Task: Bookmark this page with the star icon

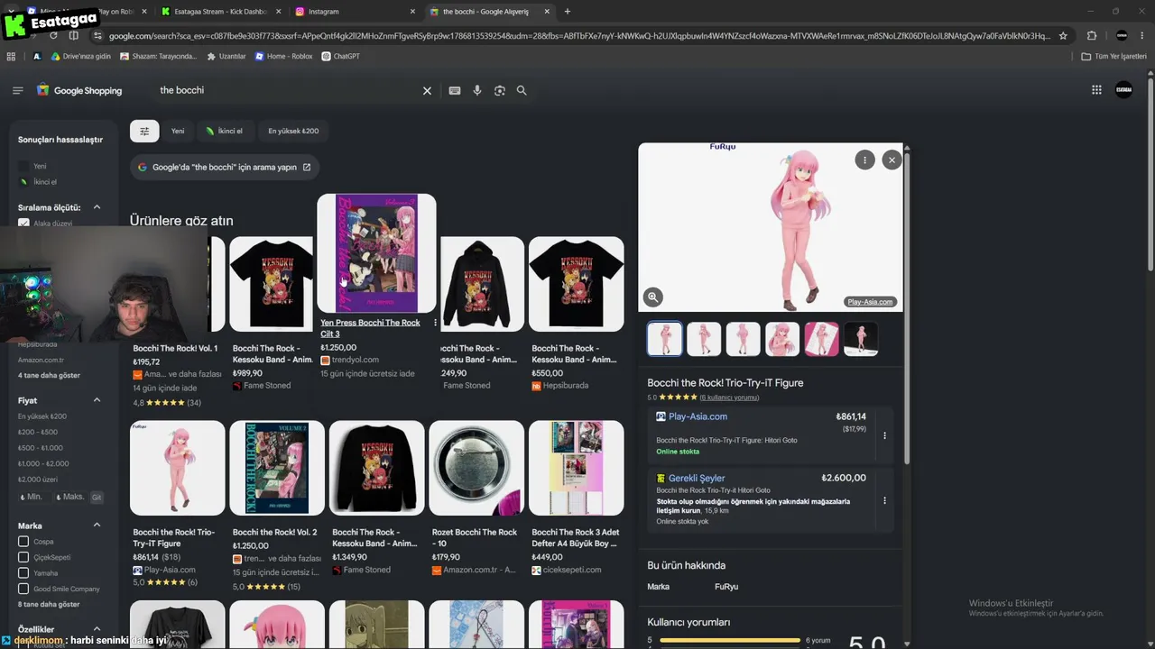Action: 1063,36
